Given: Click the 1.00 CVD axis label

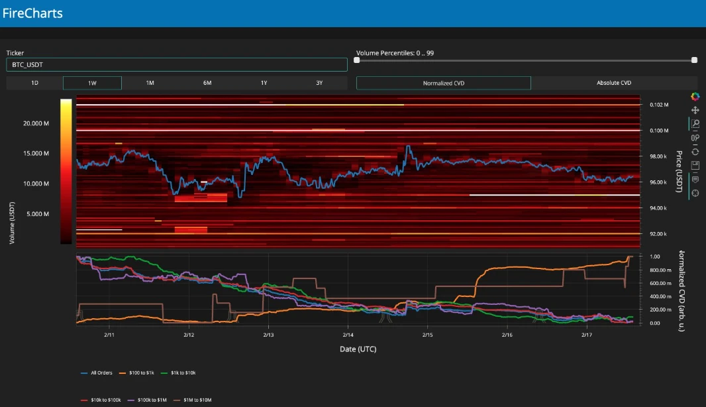Looking at the screenshot, I should pyautogui.click(x=654, y=257).
